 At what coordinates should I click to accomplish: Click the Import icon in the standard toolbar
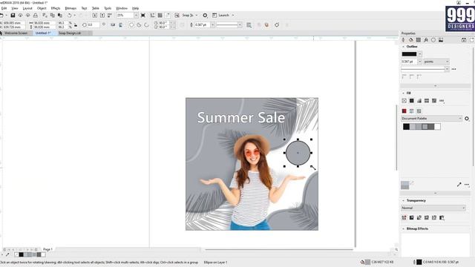[x=95, y=15]
